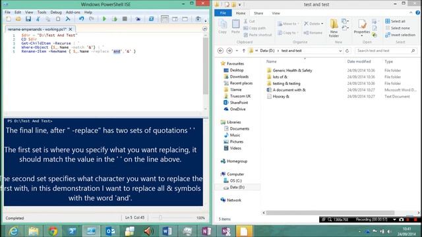The image size is (422, 237).
Task: Open Outlook from the taskbar
Action: pyautogui.click(x=111, y=231)
